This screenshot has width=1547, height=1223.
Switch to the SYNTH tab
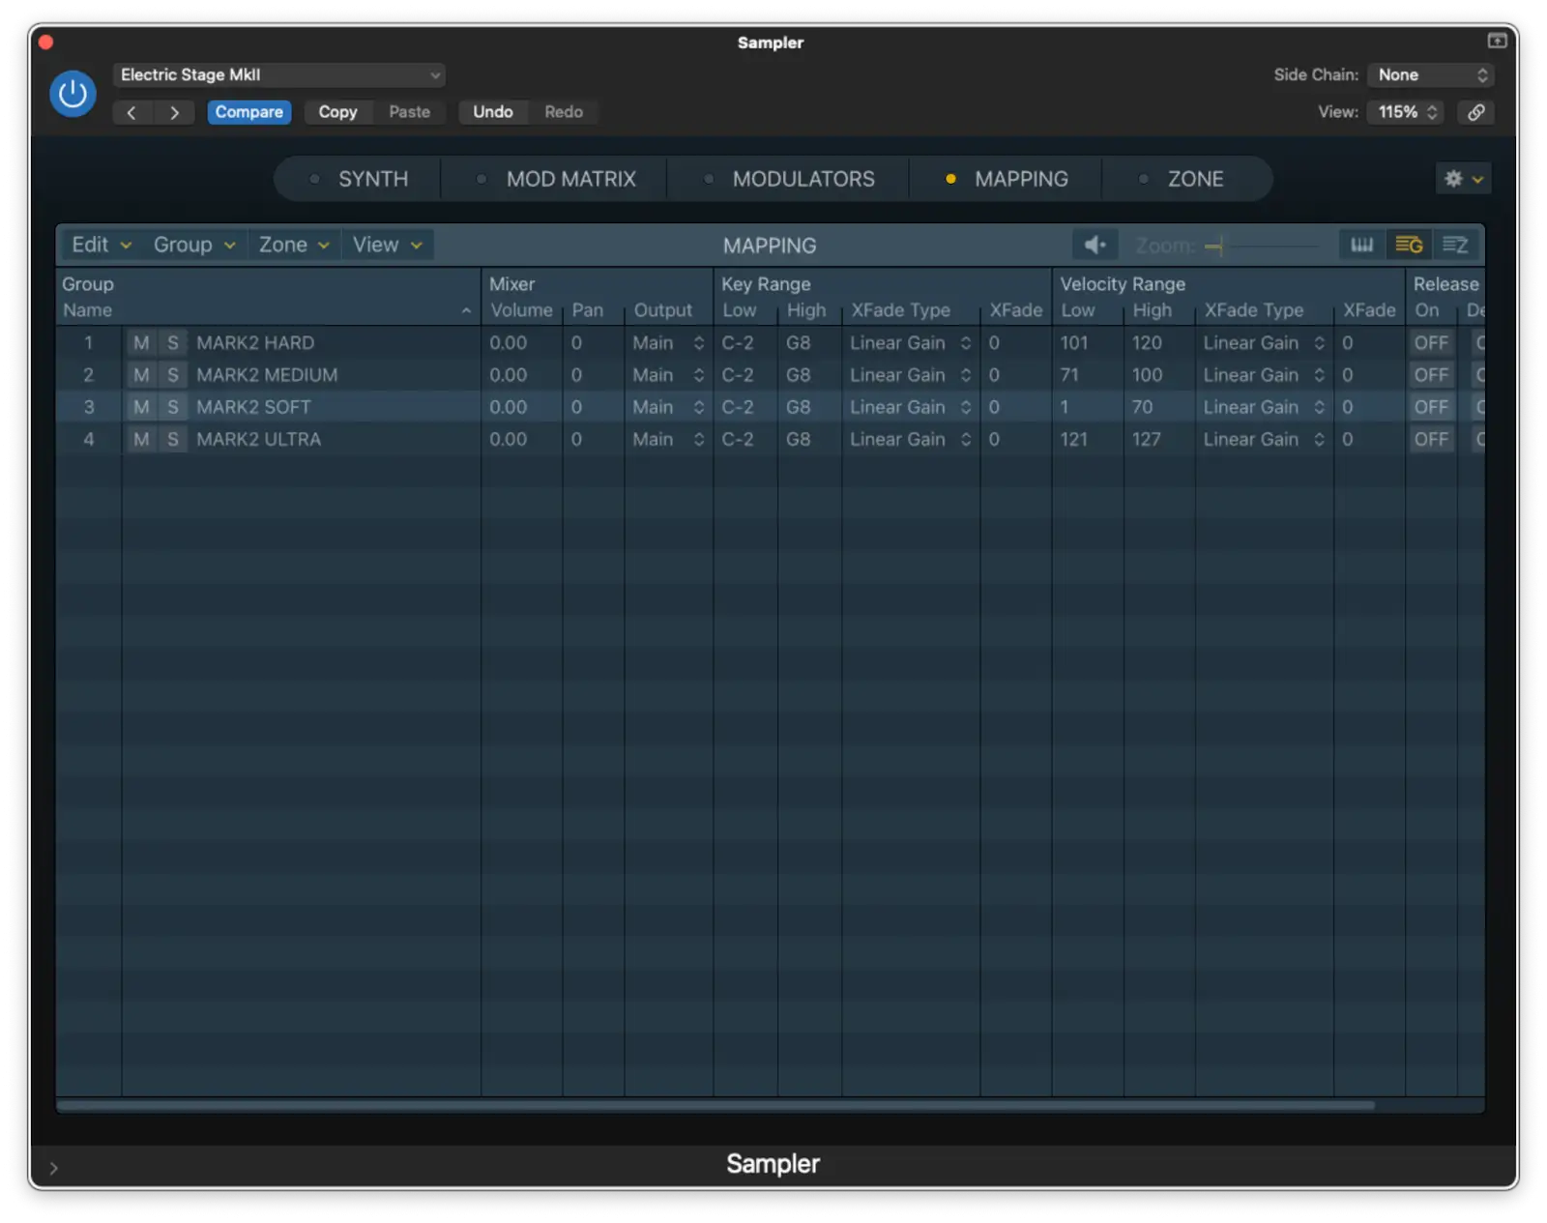click(372, 180)
